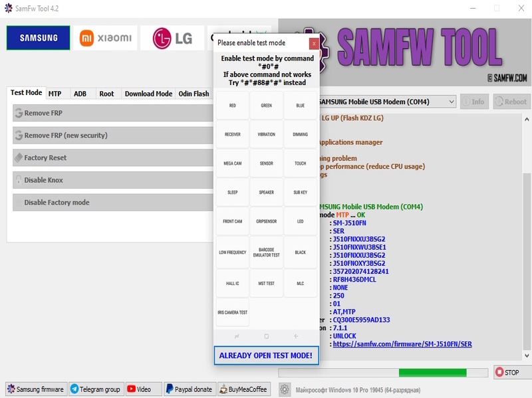Click the model value SM-J510FN in log

click(350, 223)
